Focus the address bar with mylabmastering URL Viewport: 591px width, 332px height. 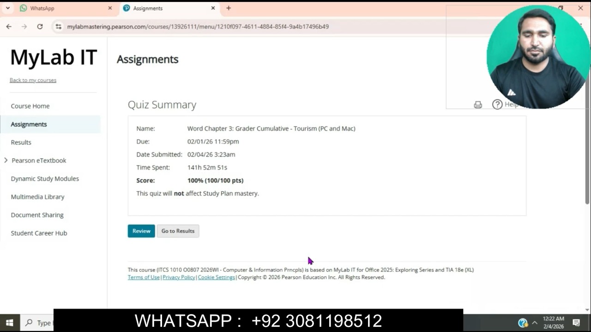pyautogui.click(x=198, y=27)
